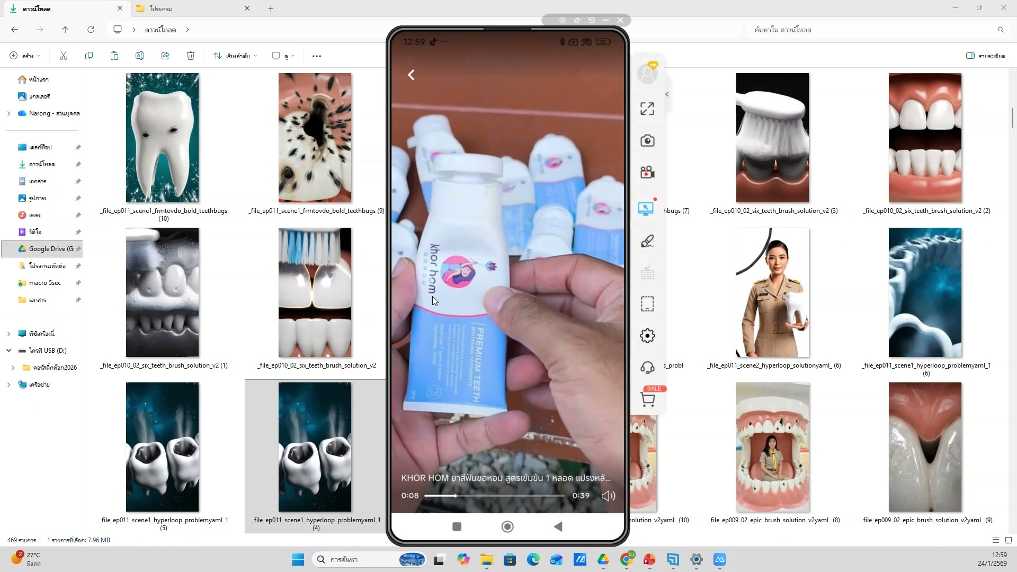Open the sort order dropdown
The image size is (1017, 572).
coord(236,56)
